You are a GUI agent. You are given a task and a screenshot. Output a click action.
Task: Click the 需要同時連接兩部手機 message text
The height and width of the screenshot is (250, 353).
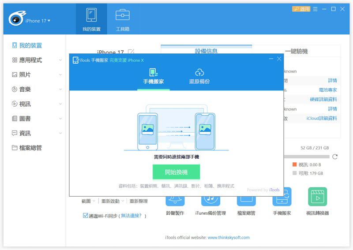click(x=176, y=157)
